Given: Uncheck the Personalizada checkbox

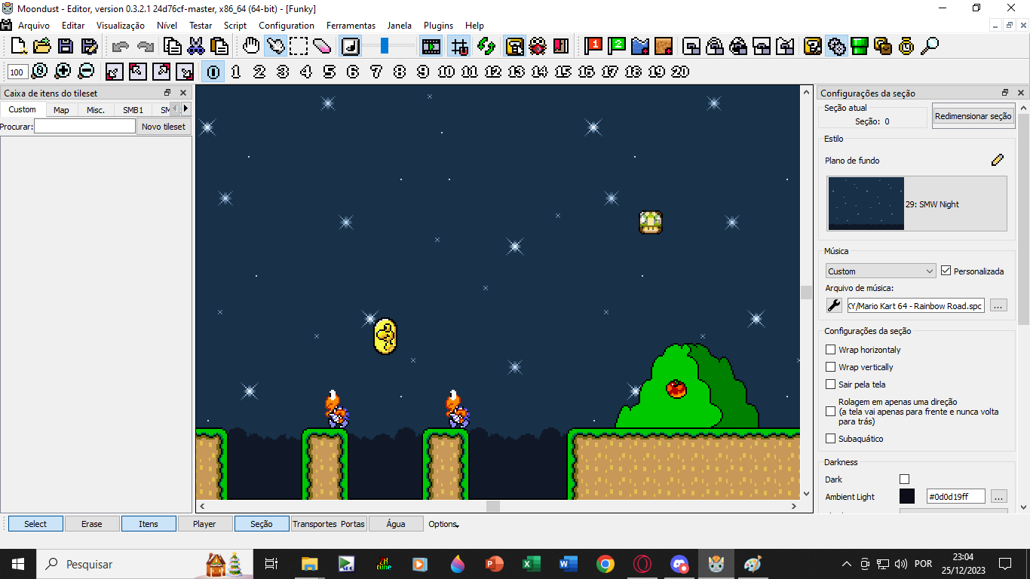Looking at the screenshot, I should pyautogui.click(x=946, y=271).
